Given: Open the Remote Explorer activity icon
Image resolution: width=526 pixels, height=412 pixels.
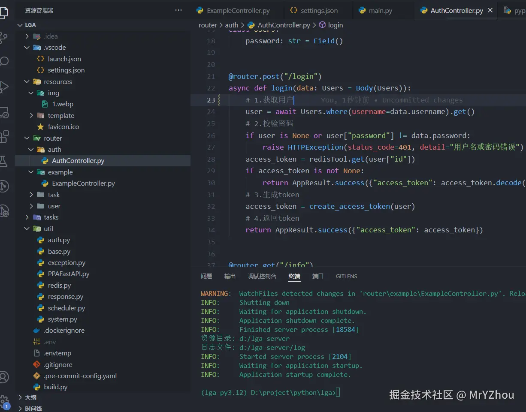Looking at the screenshot, I should pyautogui.click(x=3, y=112).
